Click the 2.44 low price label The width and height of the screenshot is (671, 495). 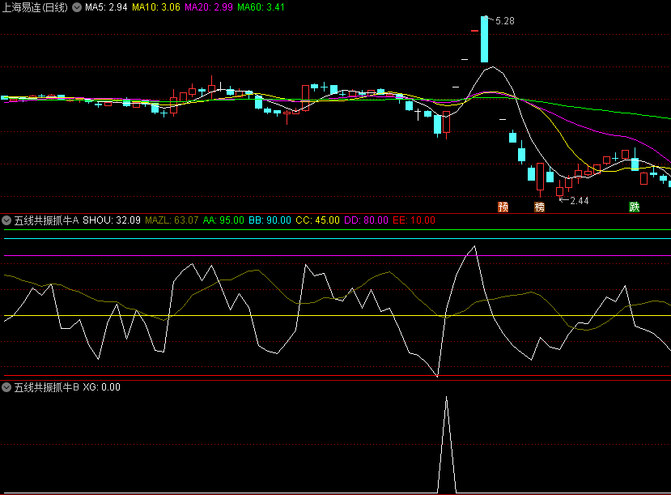coord(579,200)
